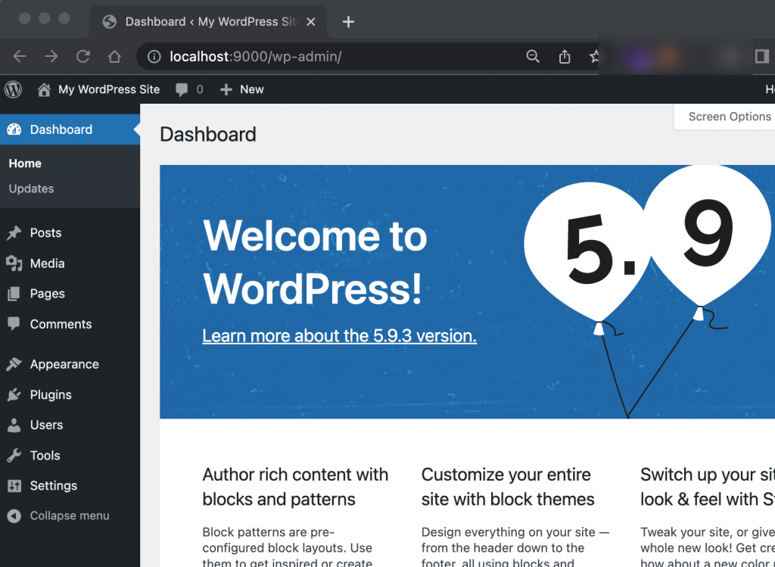Select the Home submenu item
The width and height of the screenshot is (775, 567).
[x=25, y=164]
